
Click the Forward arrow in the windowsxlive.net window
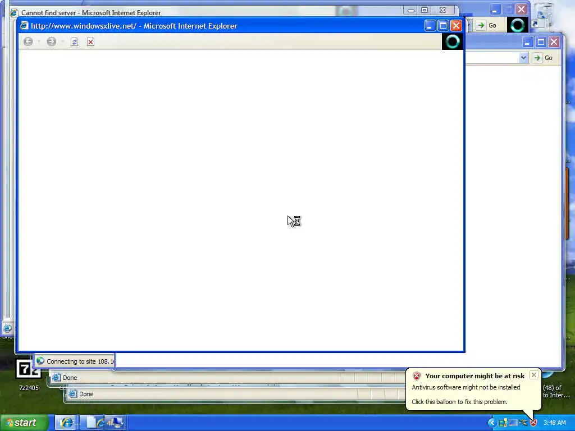click(52, 42)
